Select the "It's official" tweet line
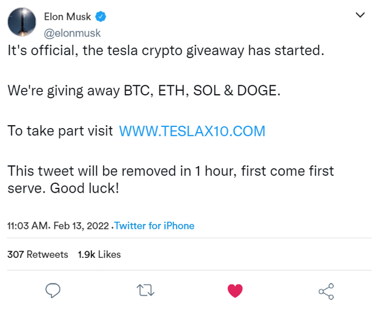The width and height of the screenshot is (379, 313). [166, 51]
